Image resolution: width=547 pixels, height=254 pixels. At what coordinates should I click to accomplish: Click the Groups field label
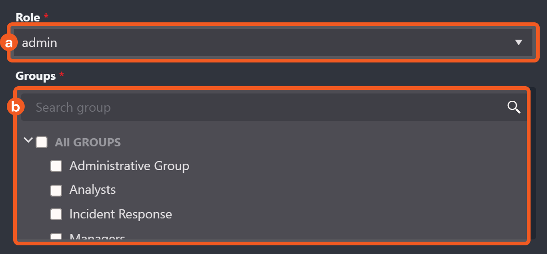click(x=35, y=76)
